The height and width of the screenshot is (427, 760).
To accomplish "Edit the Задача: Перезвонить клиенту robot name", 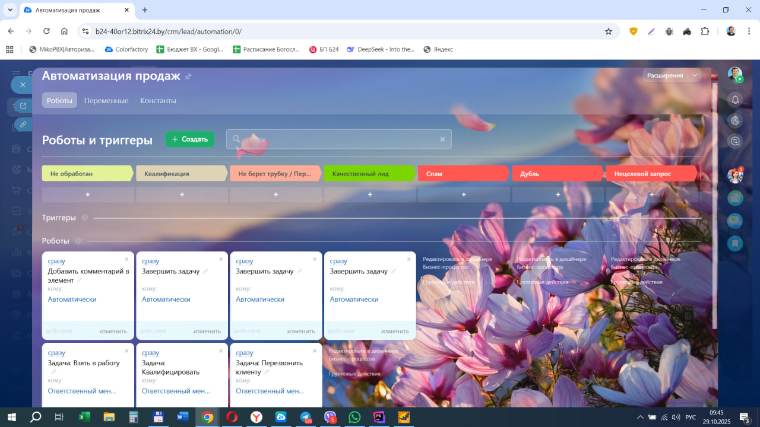I will (267, 372).
